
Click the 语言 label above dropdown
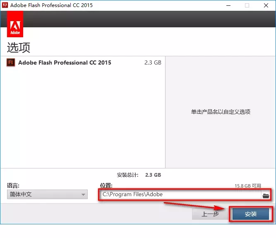point(13,186)
